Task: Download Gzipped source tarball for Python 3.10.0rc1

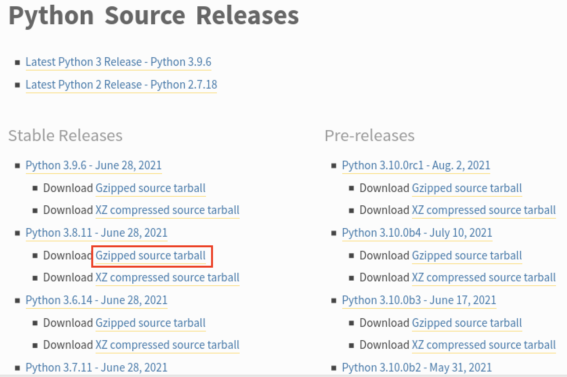Action: pyautogui.click(x=467, y=188)
